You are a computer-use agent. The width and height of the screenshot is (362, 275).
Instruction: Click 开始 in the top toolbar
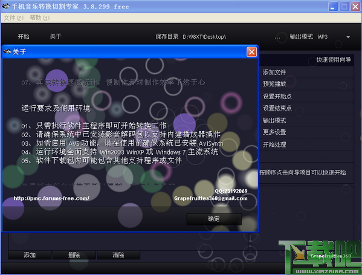tap(24, 36)
